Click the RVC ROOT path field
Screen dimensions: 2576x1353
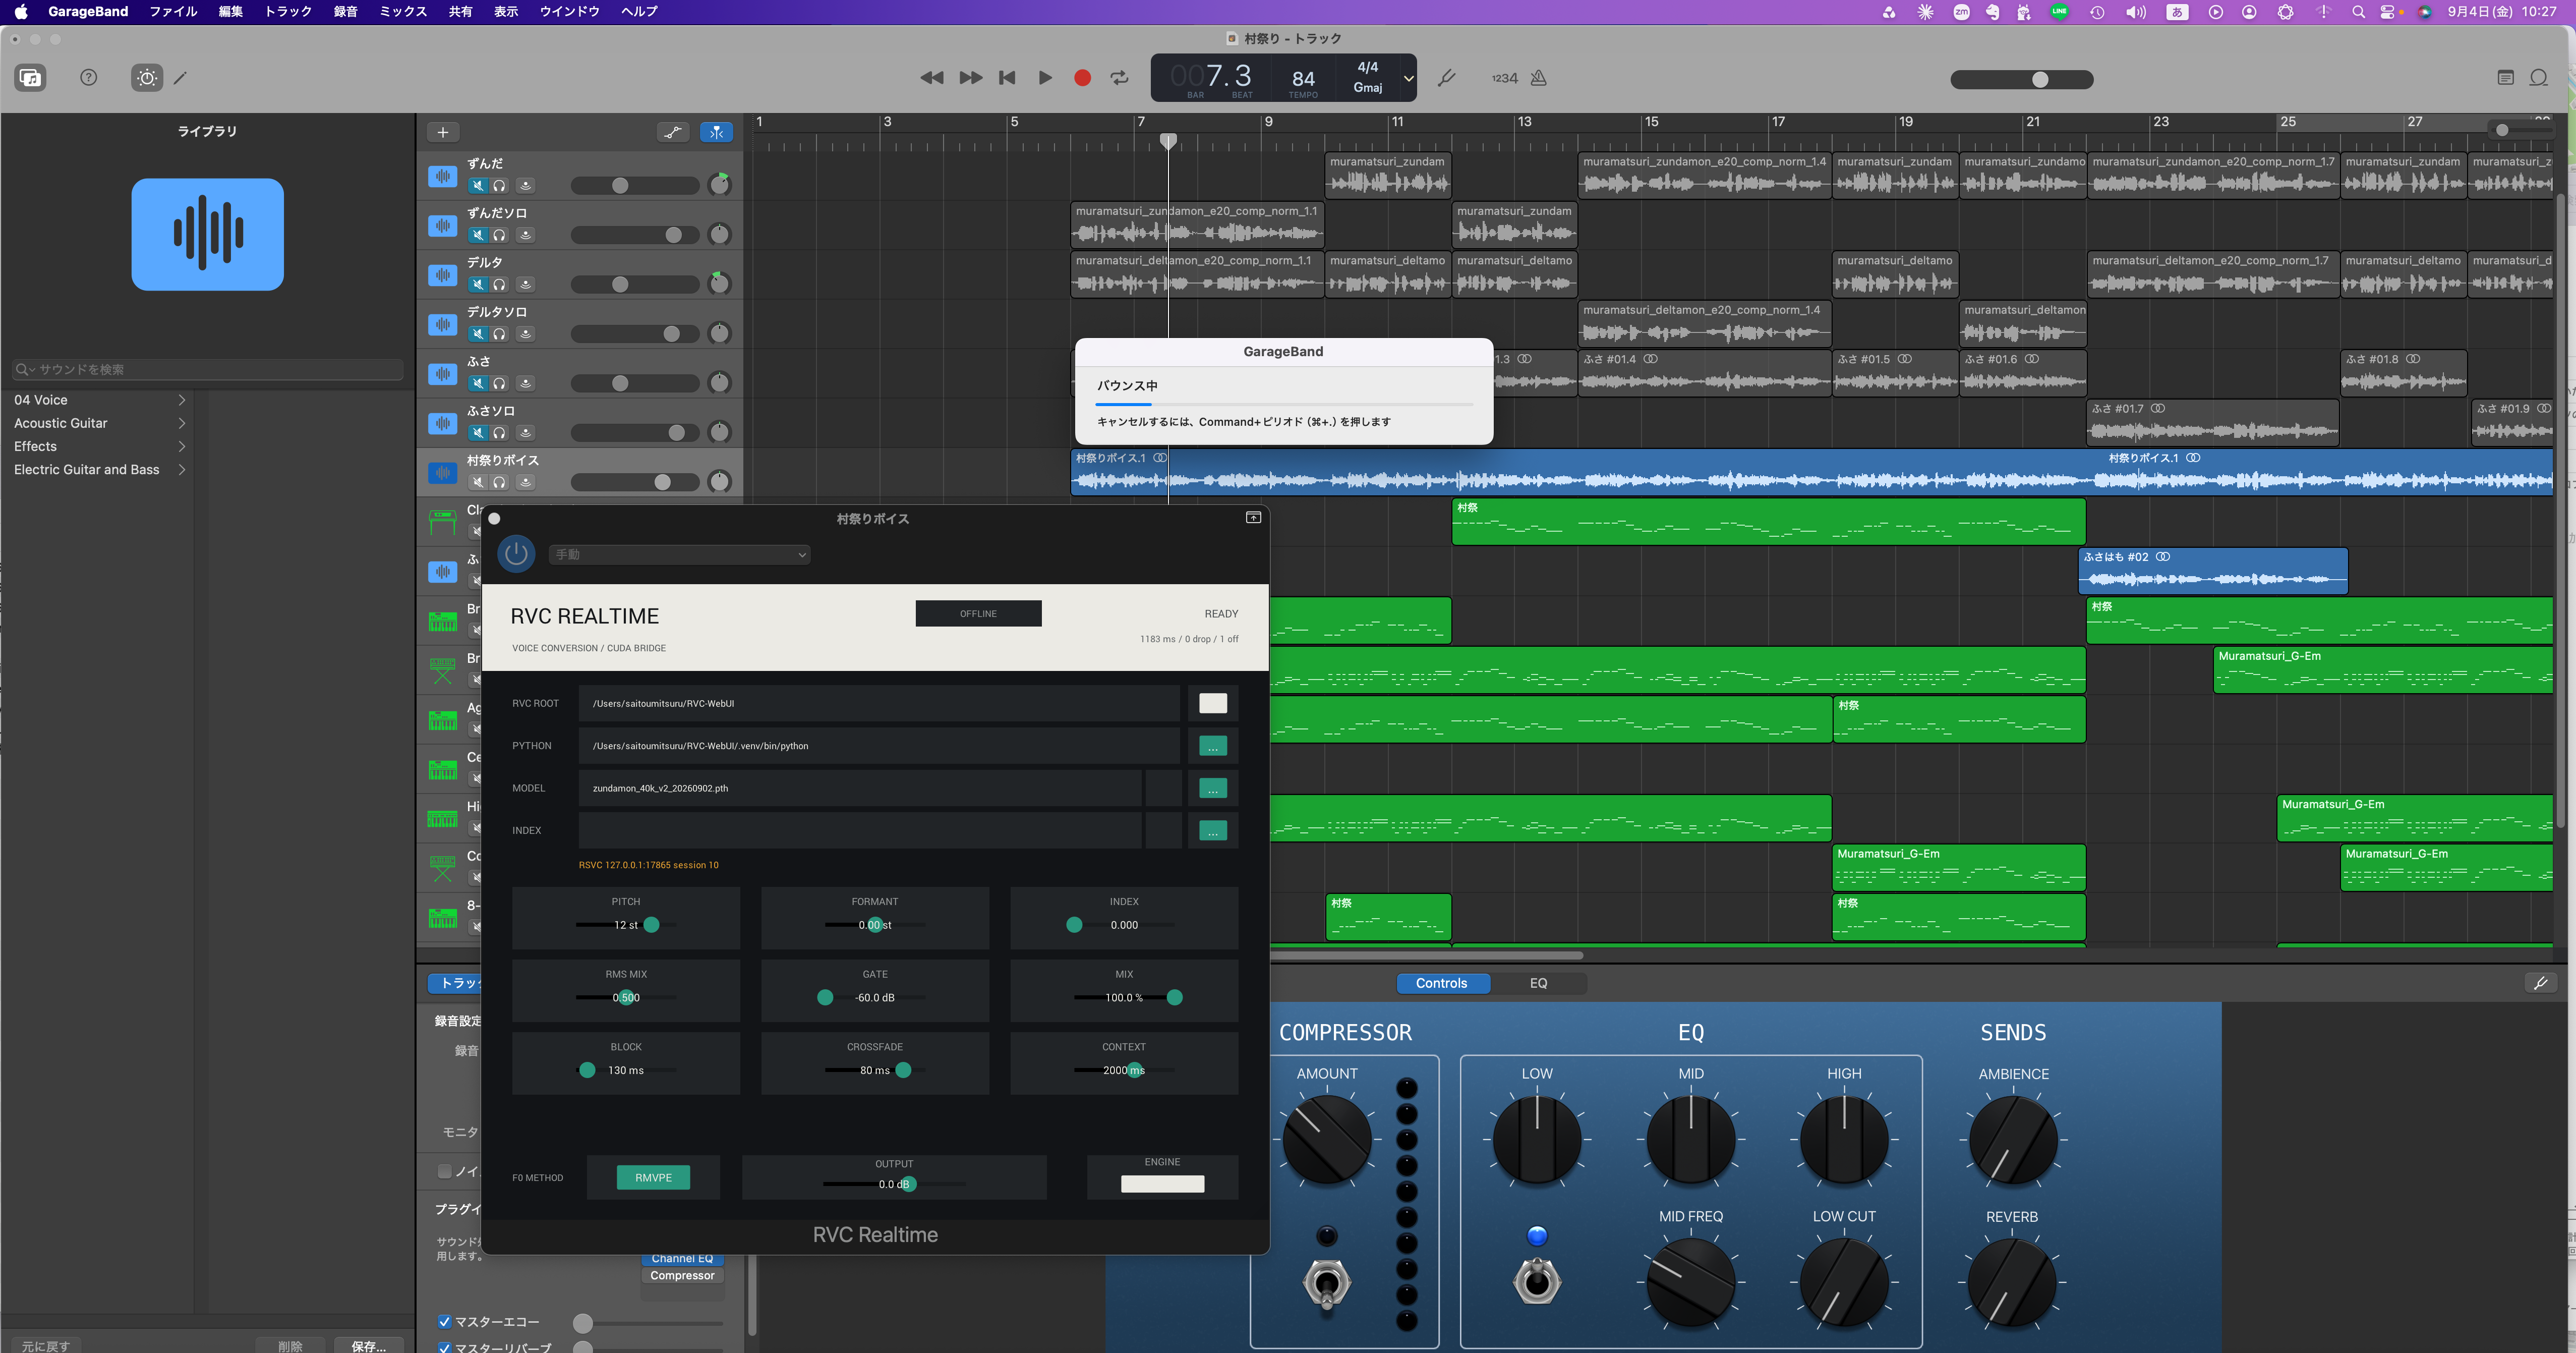pyautogui.click(x=879, y=704)
